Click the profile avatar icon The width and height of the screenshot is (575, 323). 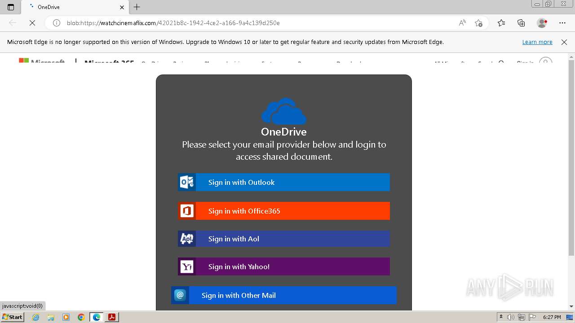pyautogui.click(x=542, y=23)
